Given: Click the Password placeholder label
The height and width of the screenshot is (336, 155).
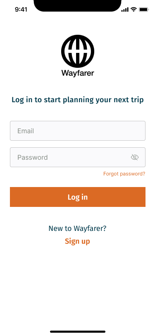Looking at the screenshot, I should pos(33,158).
